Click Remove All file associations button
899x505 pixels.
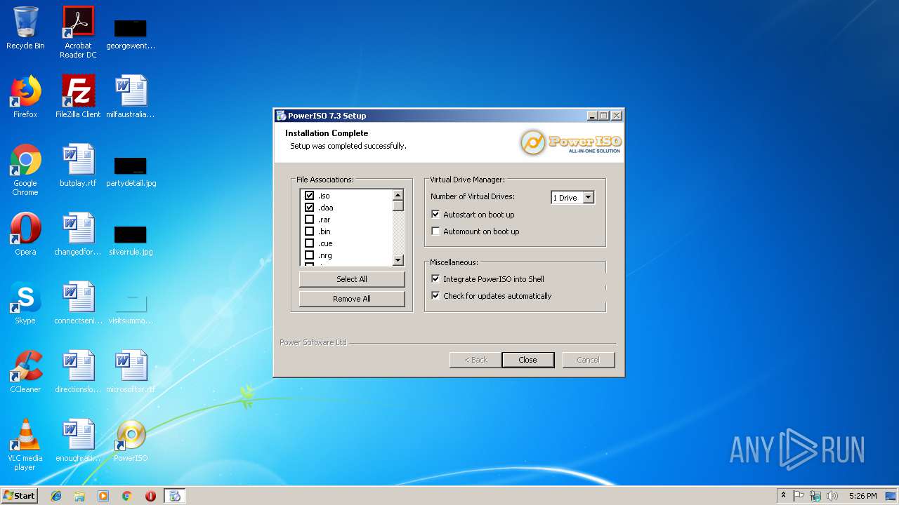pyautogui.click(x=352, y=299)
